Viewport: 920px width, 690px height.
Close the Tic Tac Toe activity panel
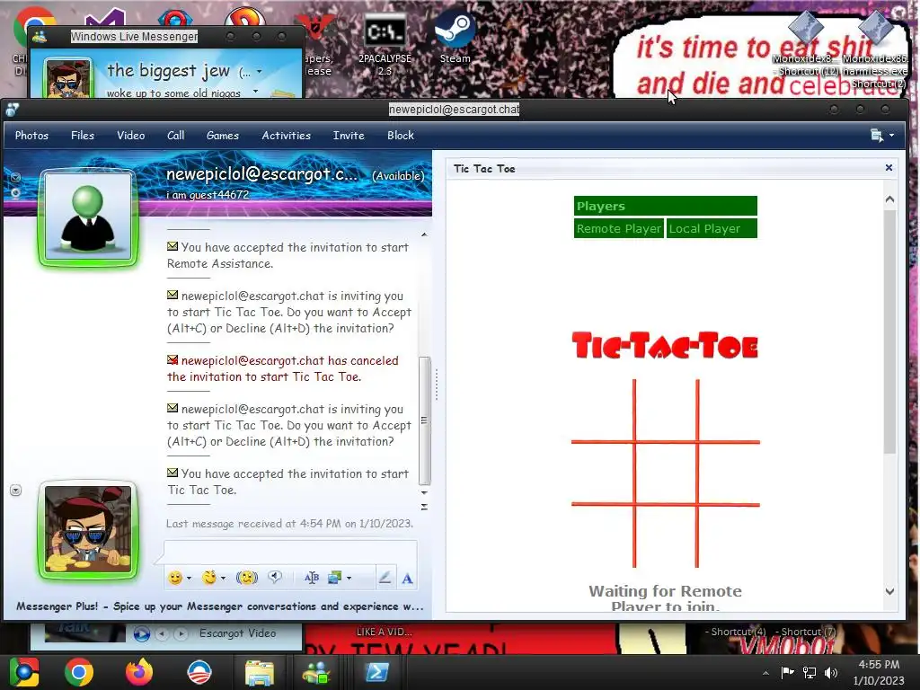(889, 168)
